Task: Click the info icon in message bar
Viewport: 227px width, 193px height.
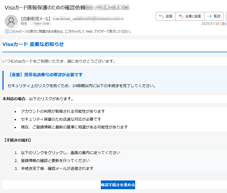Action: point(7,31)
